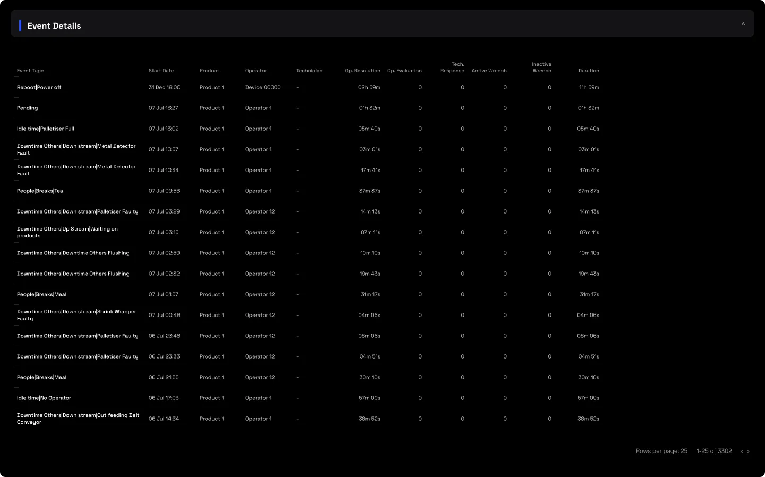765x477 pixels.
Task: Select Palletiser Faulty event at 06 Jul 23:46
Action: [308, 336]
